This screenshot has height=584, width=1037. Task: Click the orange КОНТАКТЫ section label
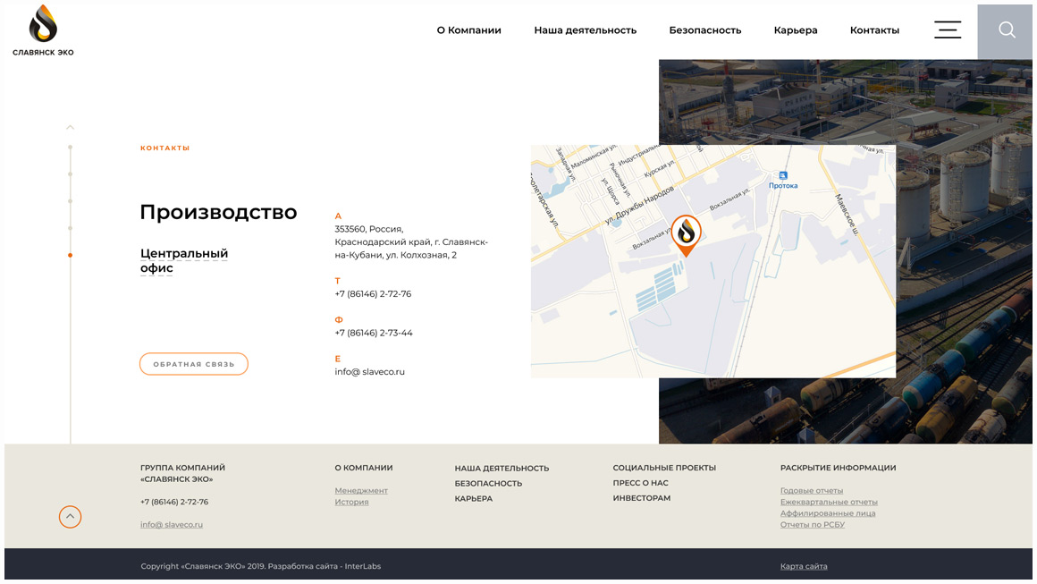(x=164, y=148)
